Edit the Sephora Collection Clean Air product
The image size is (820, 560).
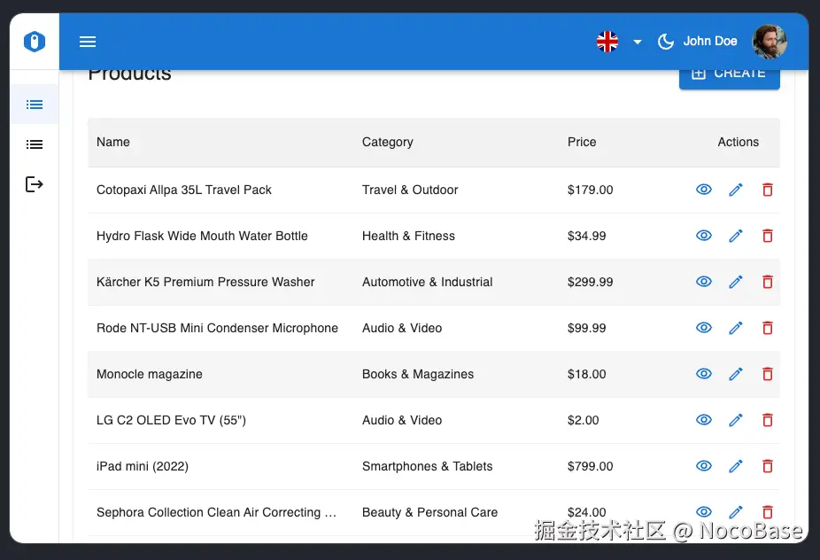(736, 512)
